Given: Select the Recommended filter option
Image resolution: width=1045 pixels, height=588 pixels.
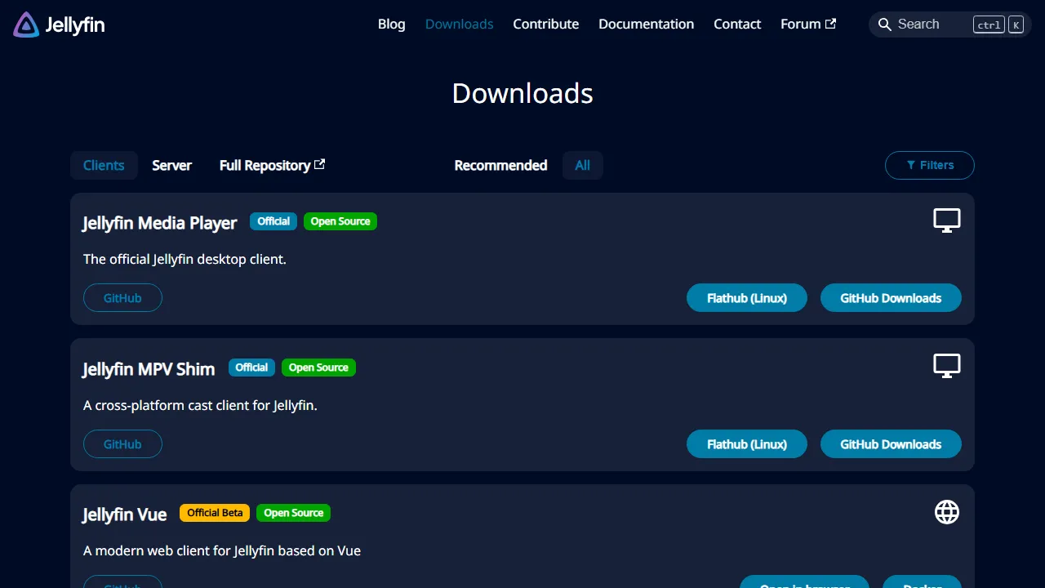Looking at the screenshot, I should [x=500, y=165].
